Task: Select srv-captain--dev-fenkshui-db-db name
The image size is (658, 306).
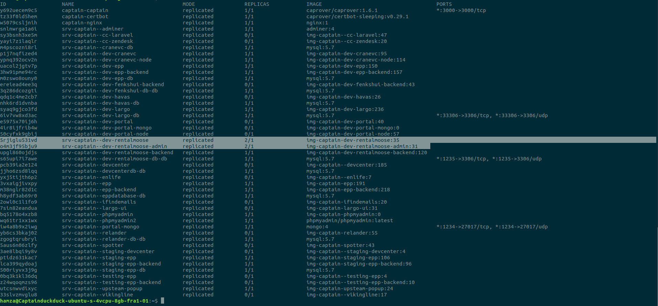Action: [x=110, y=91]
